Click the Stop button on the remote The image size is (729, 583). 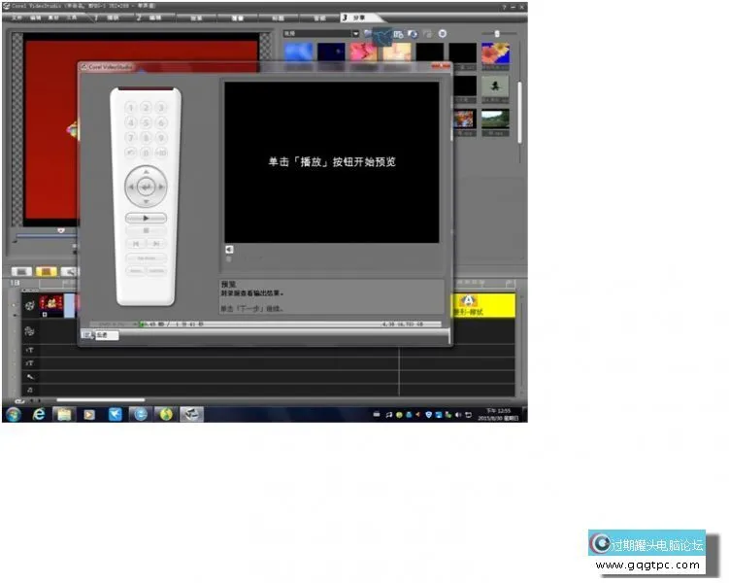146,231
